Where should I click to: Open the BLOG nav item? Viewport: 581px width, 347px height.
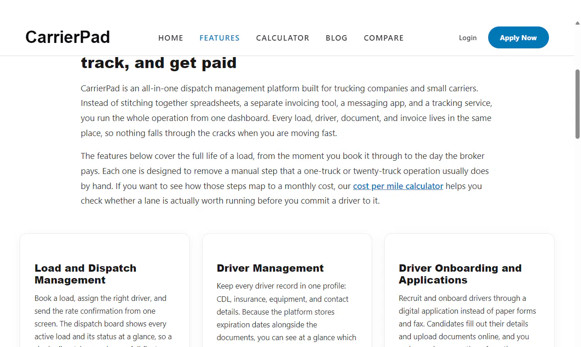[337, 38]
